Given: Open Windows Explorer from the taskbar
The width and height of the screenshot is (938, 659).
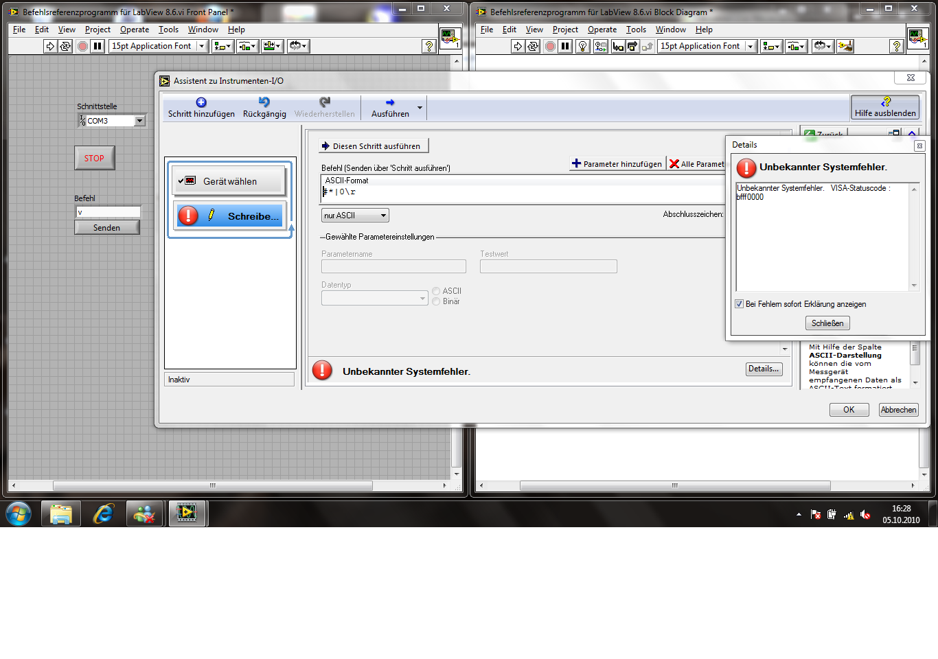Looking at the screenshot, I should point(61,513).
